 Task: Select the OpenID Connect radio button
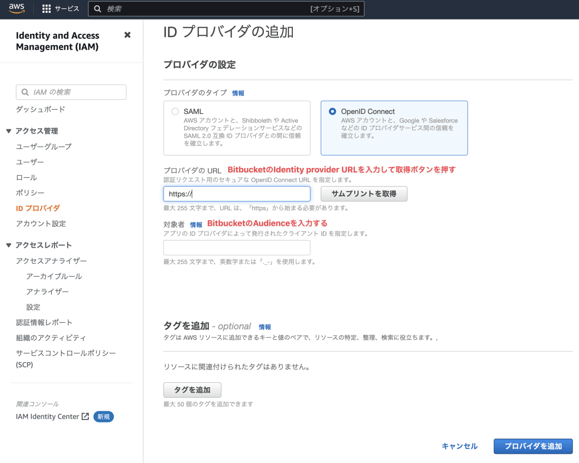332,111
